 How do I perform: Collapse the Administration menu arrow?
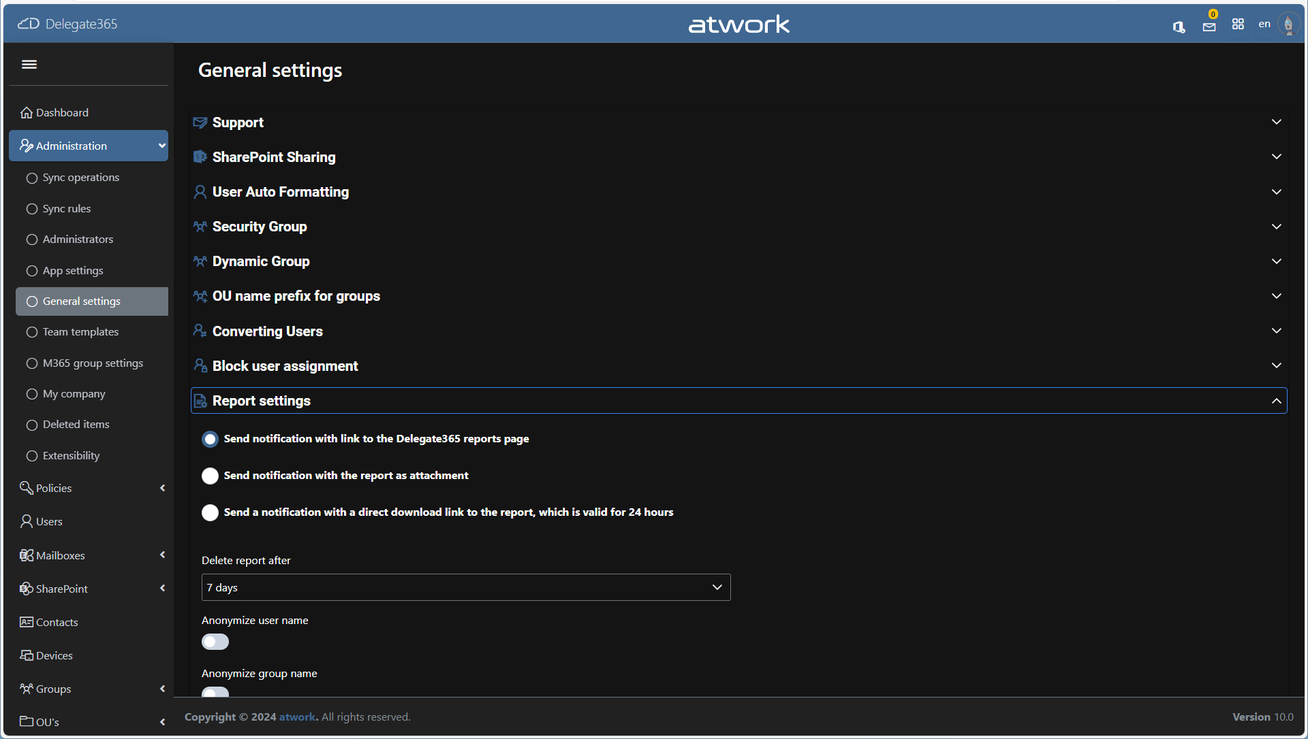(x=162, y=146)
